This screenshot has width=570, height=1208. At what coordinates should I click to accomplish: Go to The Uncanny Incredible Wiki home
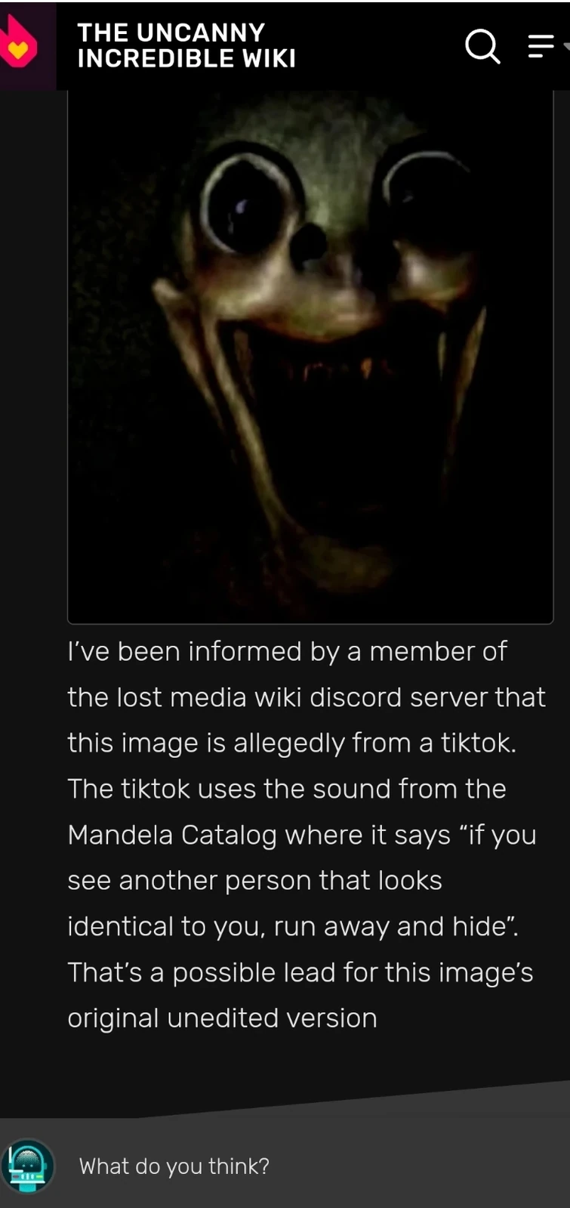(186, 45)
